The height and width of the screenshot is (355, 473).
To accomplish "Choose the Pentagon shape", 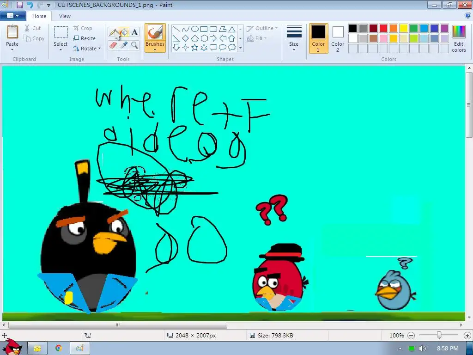I will point(195,38).
